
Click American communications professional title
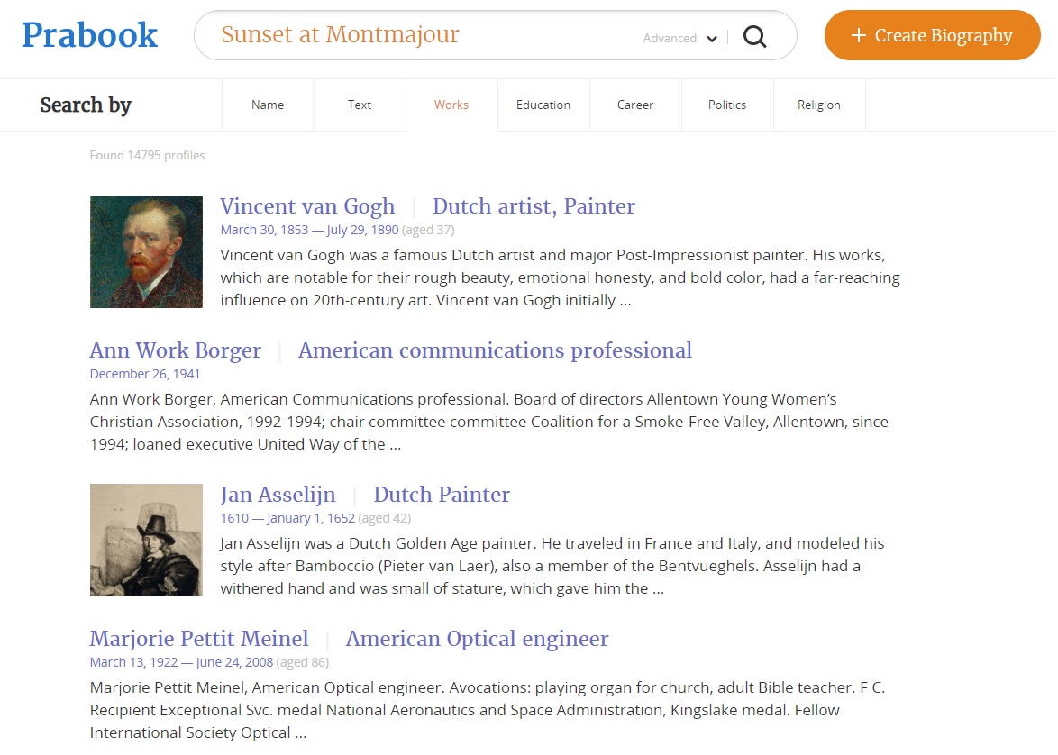[496, 350]
